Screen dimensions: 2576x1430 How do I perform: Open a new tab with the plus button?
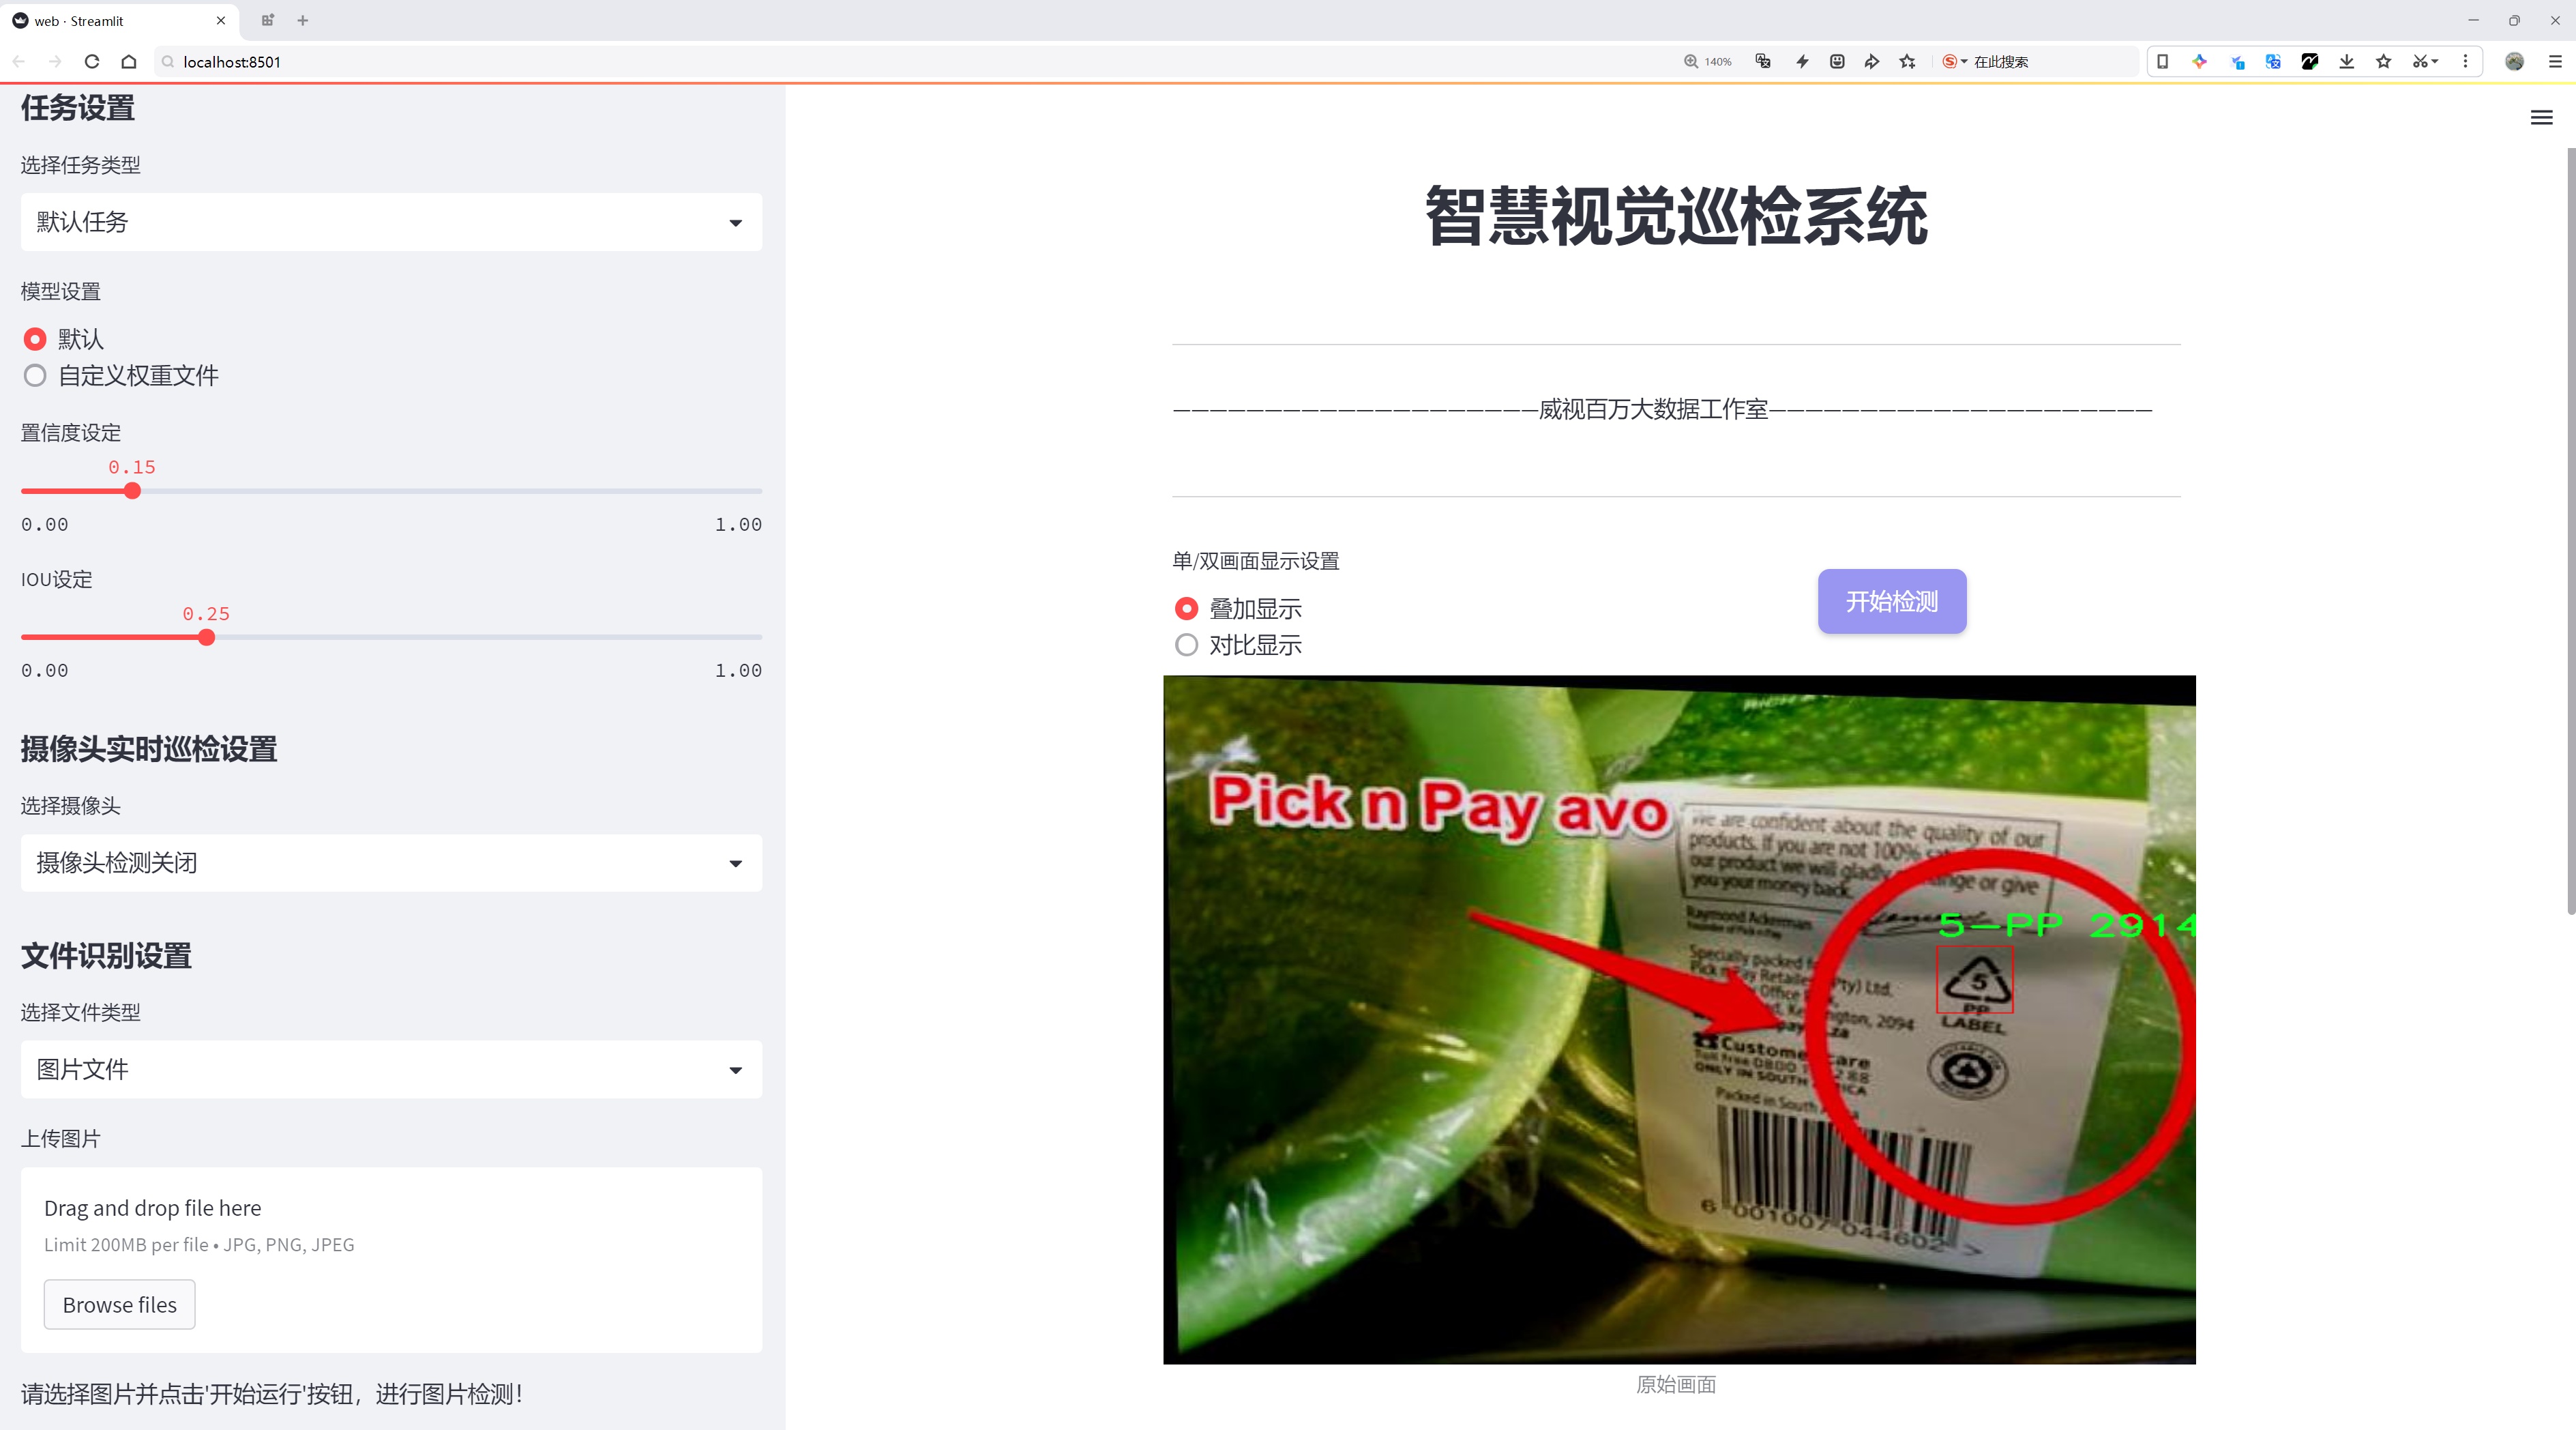(x=303, y=20)
